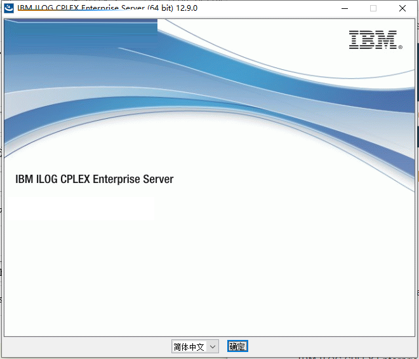
Task: Minimize the CPLEX installer window
Action: [345, 8]
